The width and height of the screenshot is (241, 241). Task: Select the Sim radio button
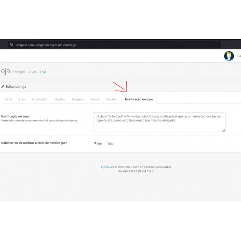95,143
